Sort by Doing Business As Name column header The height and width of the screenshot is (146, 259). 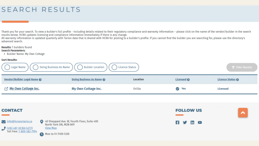[87, 79]
